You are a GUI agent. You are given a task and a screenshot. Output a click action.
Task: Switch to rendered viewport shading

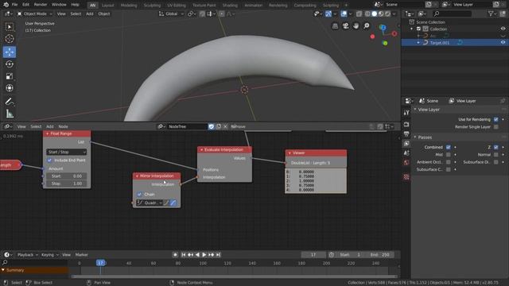point(387,14)
